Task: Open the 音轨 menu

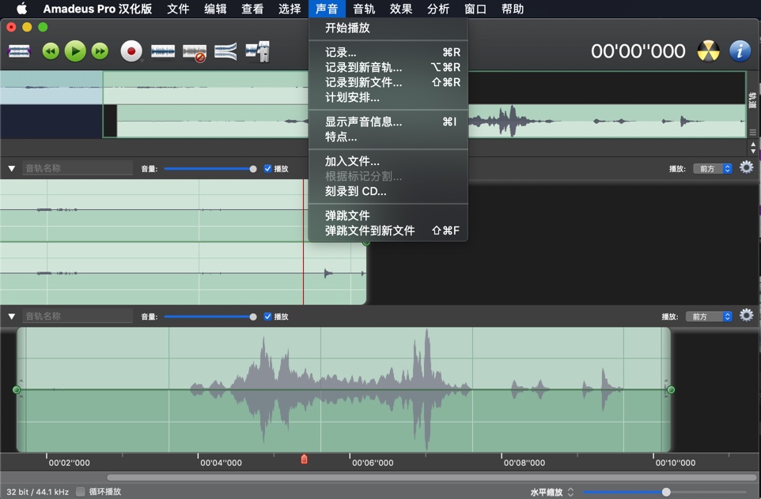Action: coord(364,9)
